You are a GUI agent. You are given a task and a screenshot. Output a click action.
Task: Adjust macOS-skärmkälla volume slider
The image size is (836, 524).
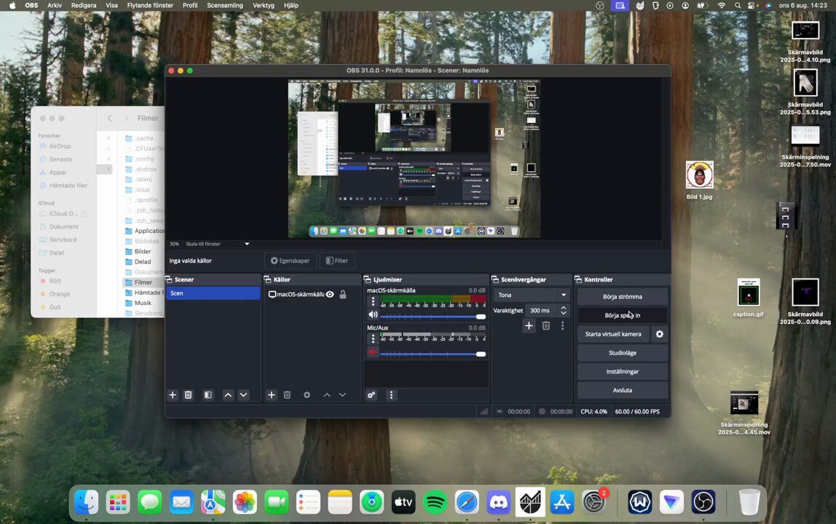433,317
